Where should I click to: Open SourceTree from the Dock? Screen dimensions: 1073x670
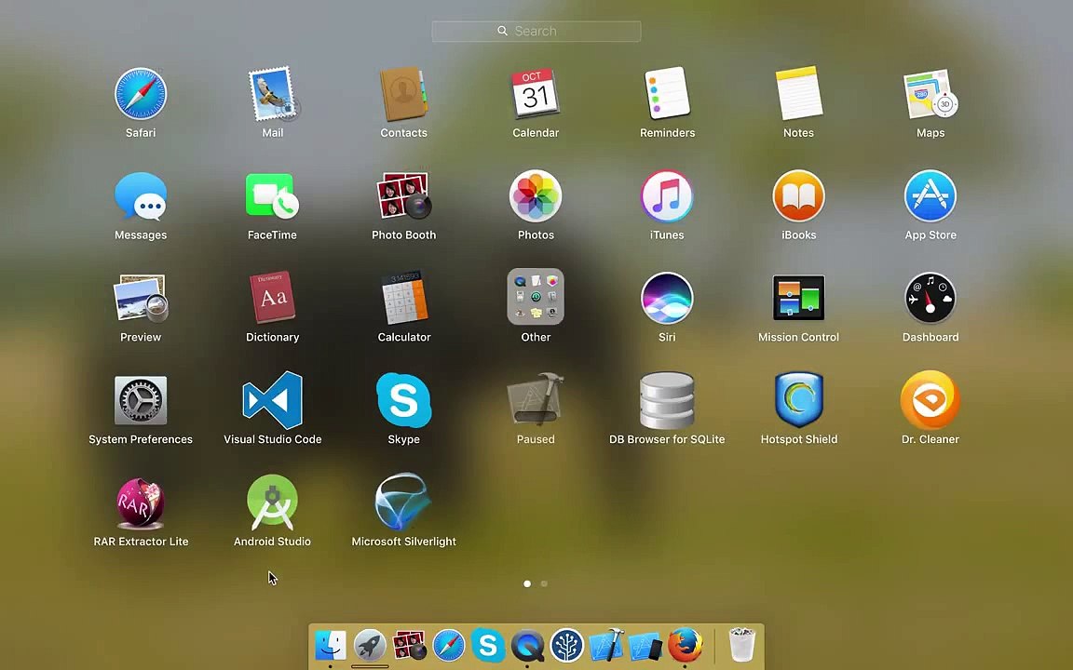point(566,646)
